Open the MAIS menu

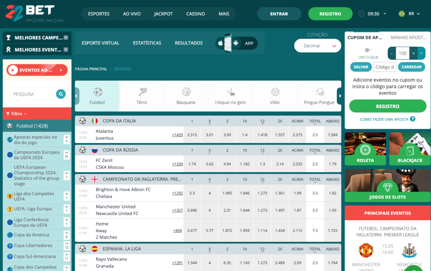coord(224,14)
